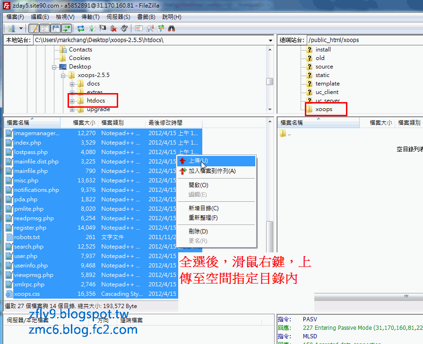The width and height of the screenshot is (423, 344).
Task: Open the Site Manager icon
Action: (x=12, y=28)
